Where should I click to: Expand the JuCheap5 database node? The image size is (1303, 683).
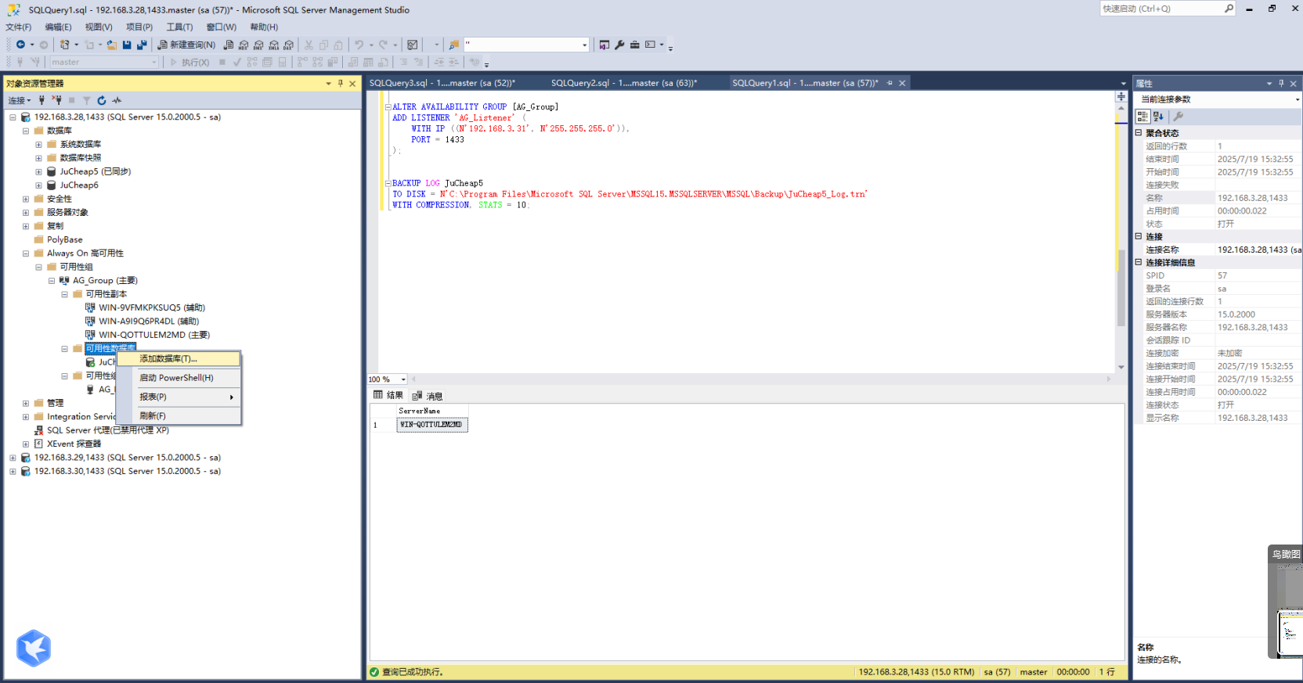click(38, 172)
